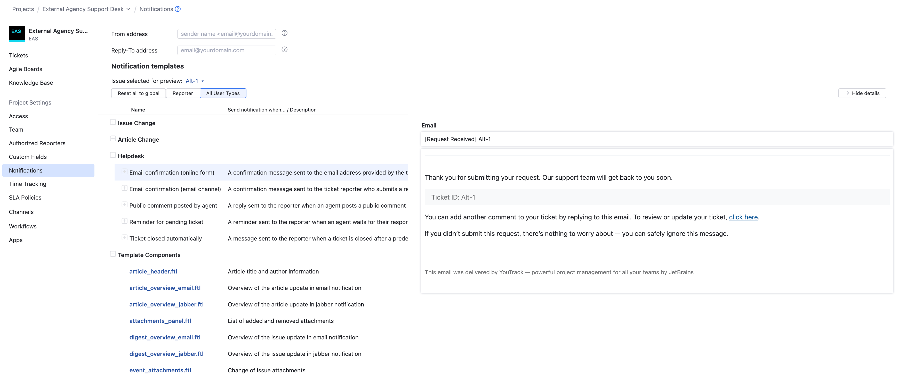Click the Hide details button
The height and width of the screenshot is (377, 899).
[x=862, y=93]
